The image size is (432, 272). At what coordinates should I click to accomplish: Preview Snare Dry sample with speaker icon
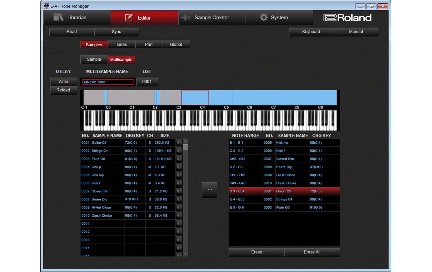pyautogui.click(x=179, y=199)
